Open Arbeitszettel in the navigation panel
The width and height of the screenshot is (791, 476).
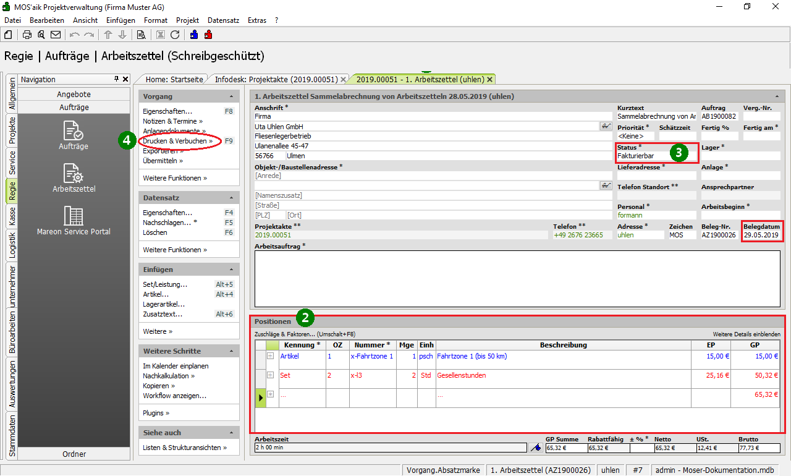coord(74,177)
